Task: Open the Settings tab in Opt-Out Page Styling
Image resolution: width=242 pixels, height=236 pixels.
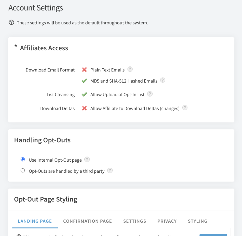Action: point(135,221)
